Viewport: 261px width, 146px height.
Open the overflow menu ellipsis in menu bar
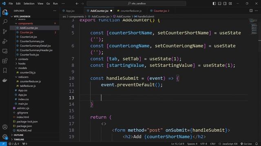[63, 4]
